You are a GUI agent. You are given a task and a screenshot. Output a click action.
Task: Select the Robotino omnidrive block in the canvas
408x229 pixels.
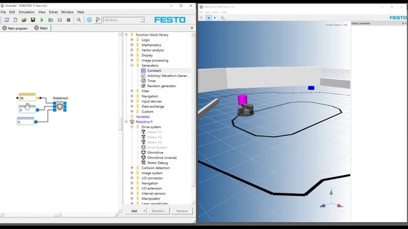click(60, 106)
